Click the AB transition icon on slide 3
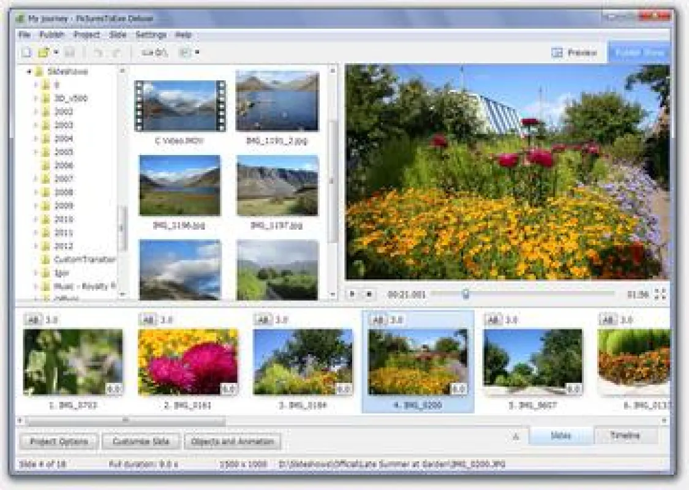Screen dimensions: 689x490 263,320
